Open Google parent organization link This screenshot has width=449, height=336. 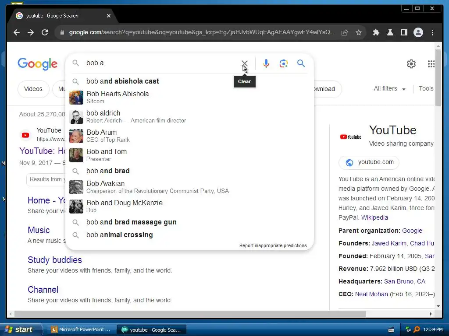coord(412,231)
